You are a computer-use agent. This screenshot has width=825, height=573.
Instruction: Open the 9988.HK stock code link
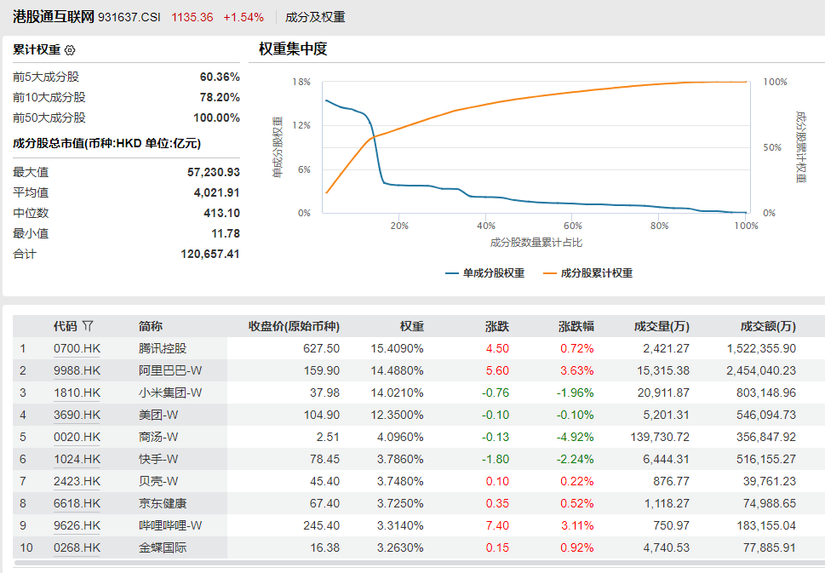[x=77, y=370]
